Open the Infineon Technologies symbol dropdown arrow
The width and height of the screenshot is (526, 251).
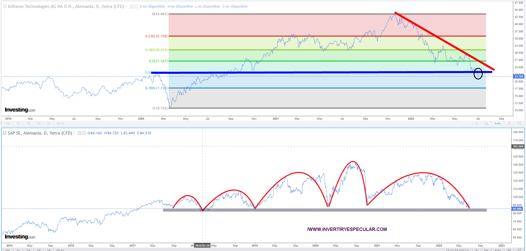(126, 7)
